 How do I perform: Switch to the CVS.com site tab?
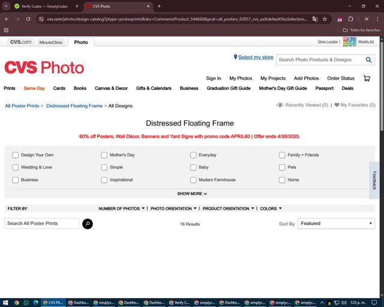(x=21, y=42)
